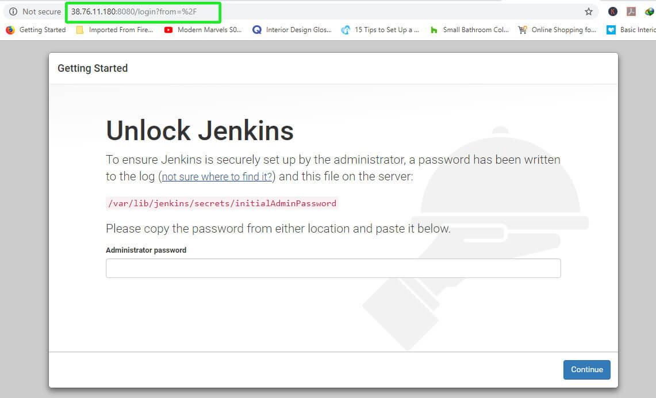Screen dimensions: 656x398
Task: Select the URL in the address bar
Action: 134,11
